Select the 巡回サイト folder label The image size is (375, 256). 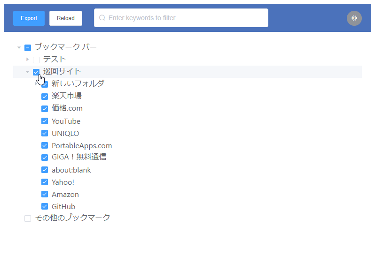(62, 71)
